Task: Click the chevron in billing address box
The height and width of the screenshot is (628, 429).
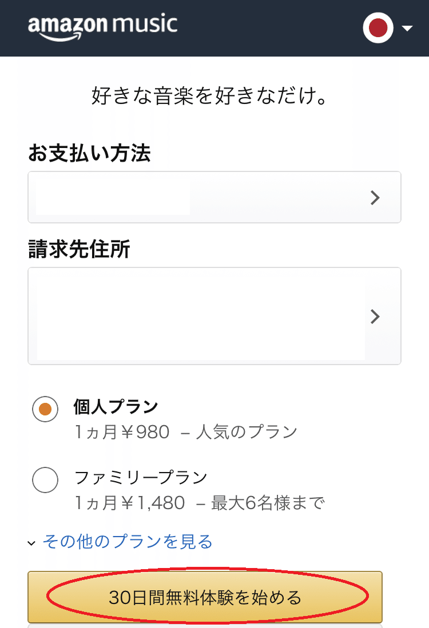Action: pos(375,317)
